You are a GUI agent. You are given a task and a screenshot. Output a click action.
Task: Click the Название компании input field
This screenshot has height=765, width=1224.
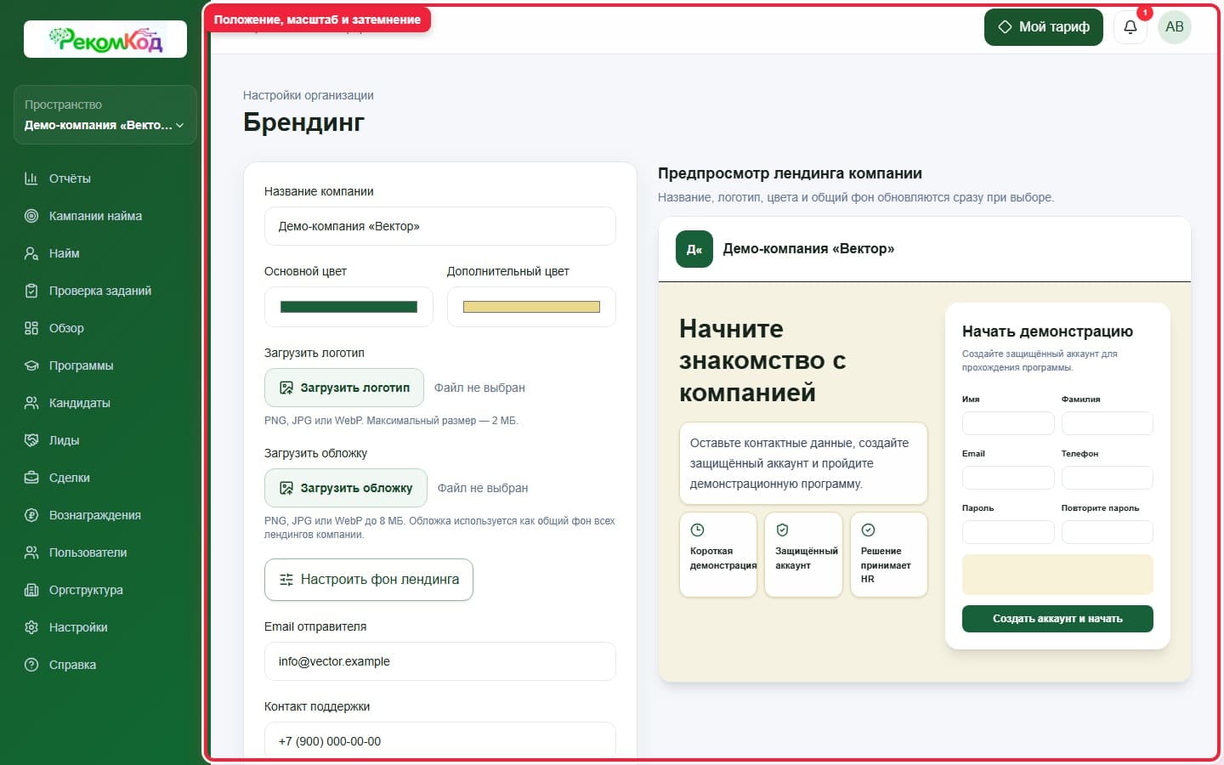tap(440, 226)
